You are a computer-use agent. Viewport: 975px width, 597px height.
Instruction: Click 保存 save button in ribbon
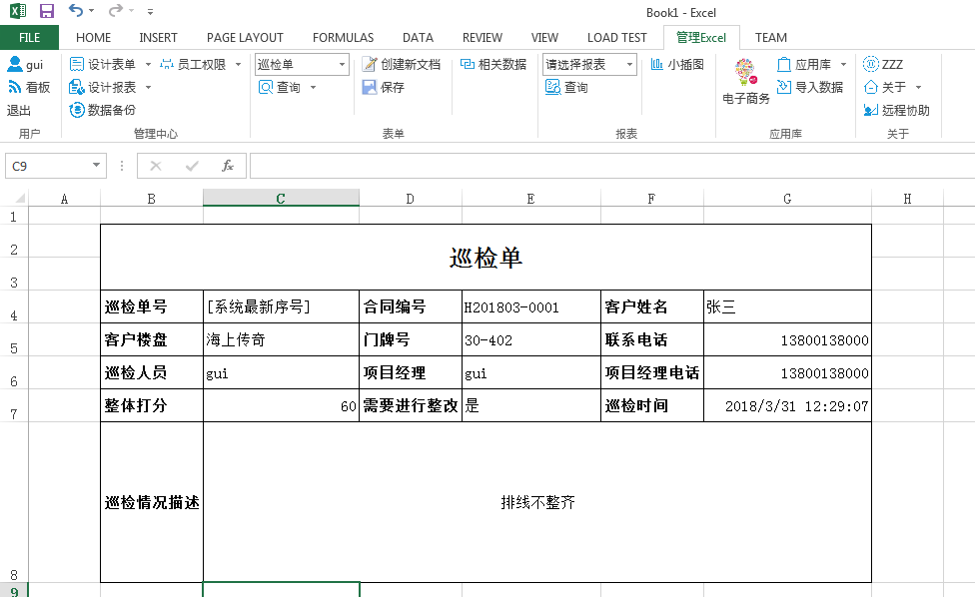(x=383, y=87)
